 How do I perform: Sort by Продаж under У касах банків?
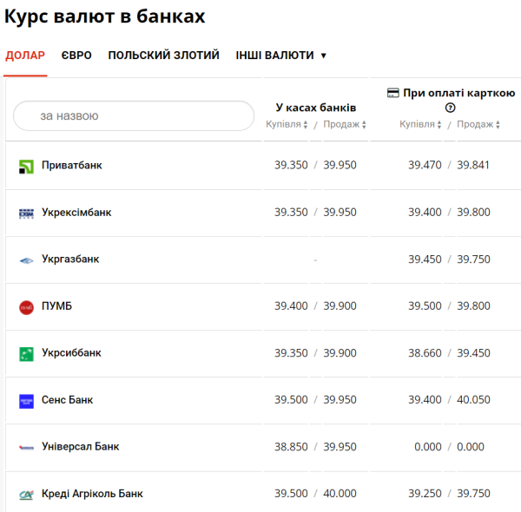345,124
